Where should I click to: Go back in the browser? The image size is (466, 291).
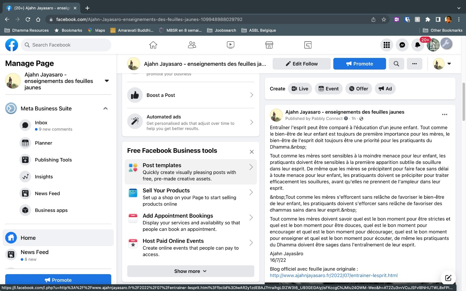(x=7, y=19)
